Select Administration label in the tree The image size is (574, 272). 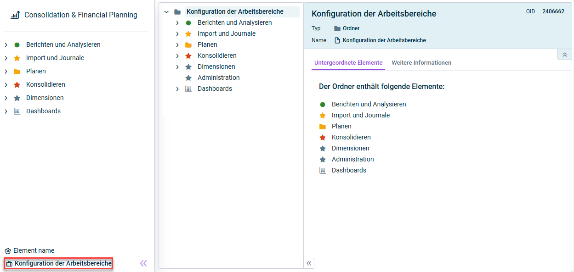tap(219, 78)
